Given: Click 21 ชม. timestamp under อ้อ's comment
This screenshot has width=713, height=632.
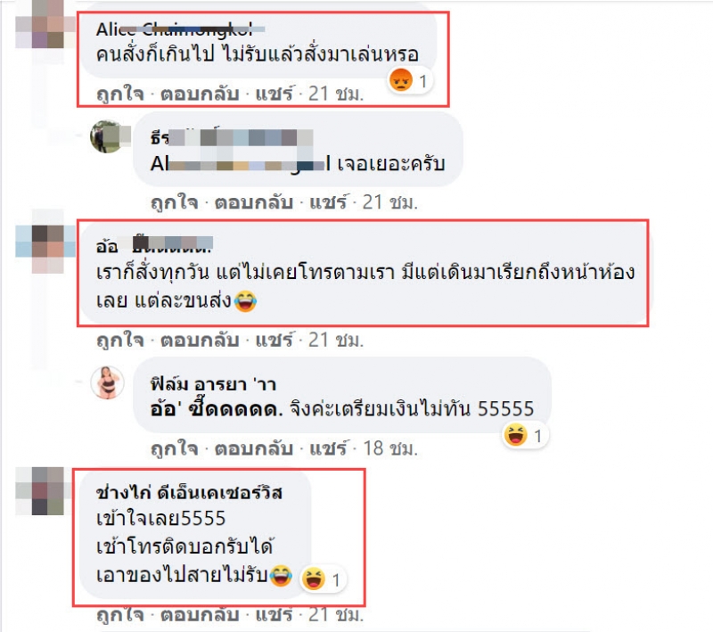Looking at the screenshot, I should (336, 341).
